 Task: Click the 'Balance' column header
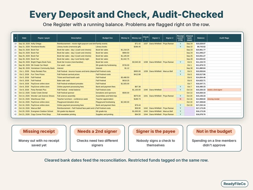coord(201,38)
